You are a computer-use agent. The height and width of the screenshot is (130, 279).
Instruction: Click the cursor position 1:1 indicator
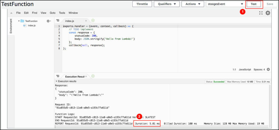point(234,69)
